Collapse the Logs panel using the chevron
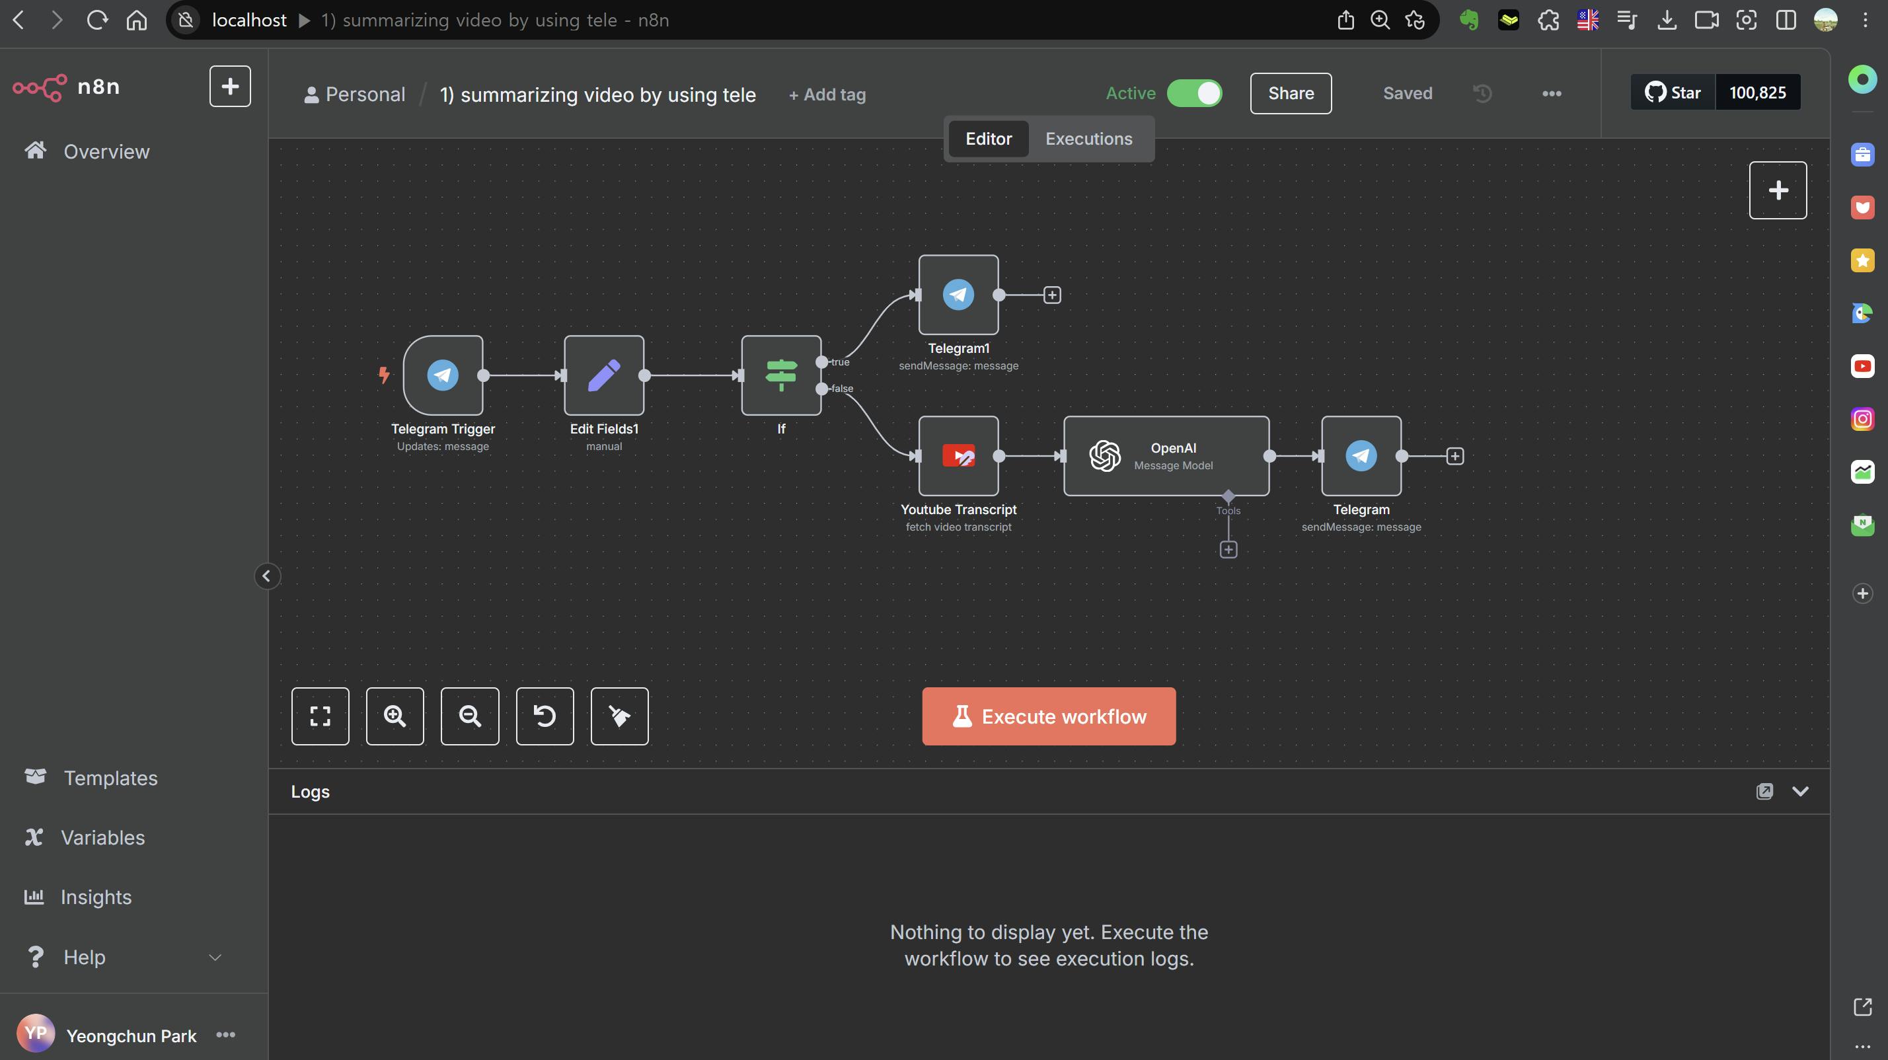The width and height of the screenshot is (1888, 1060). click(x=1800, y=791)
